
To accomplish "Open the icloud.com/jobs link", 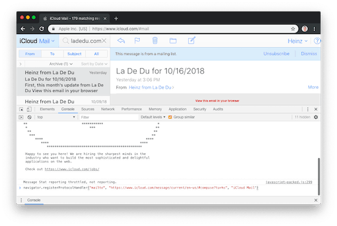I will click(x=72, y=169).
